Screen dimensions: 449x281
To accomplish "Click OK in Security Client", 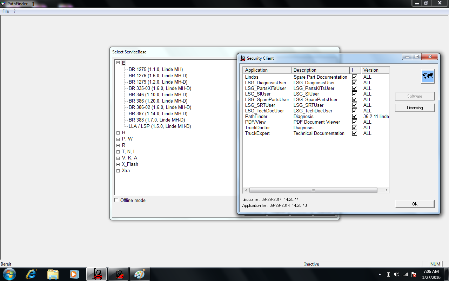I will [415, 204].
